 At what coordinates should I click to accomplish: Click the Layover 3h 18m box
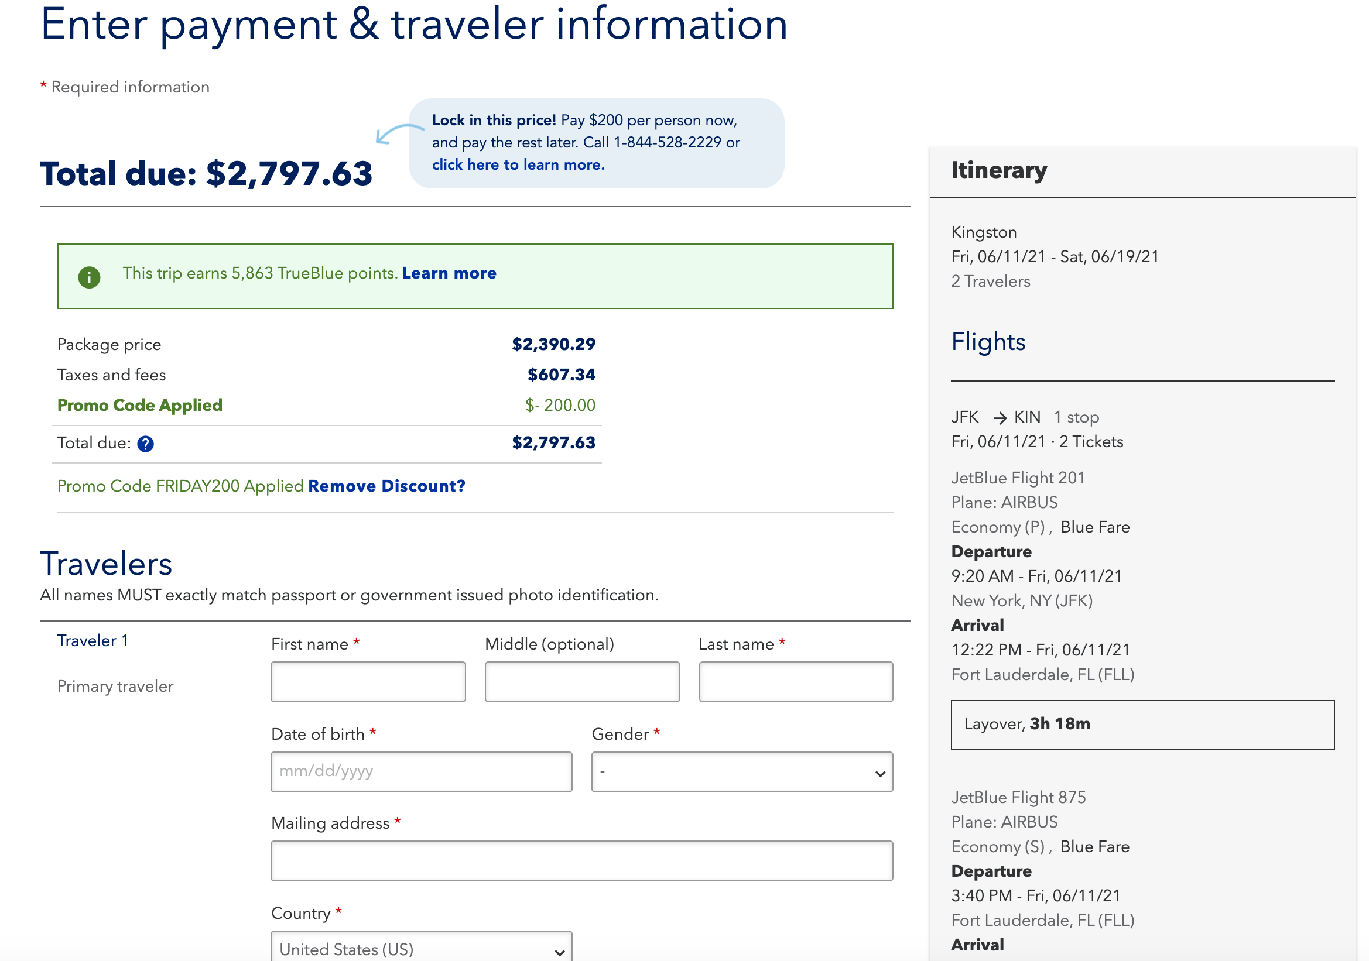pos(1142,725)
